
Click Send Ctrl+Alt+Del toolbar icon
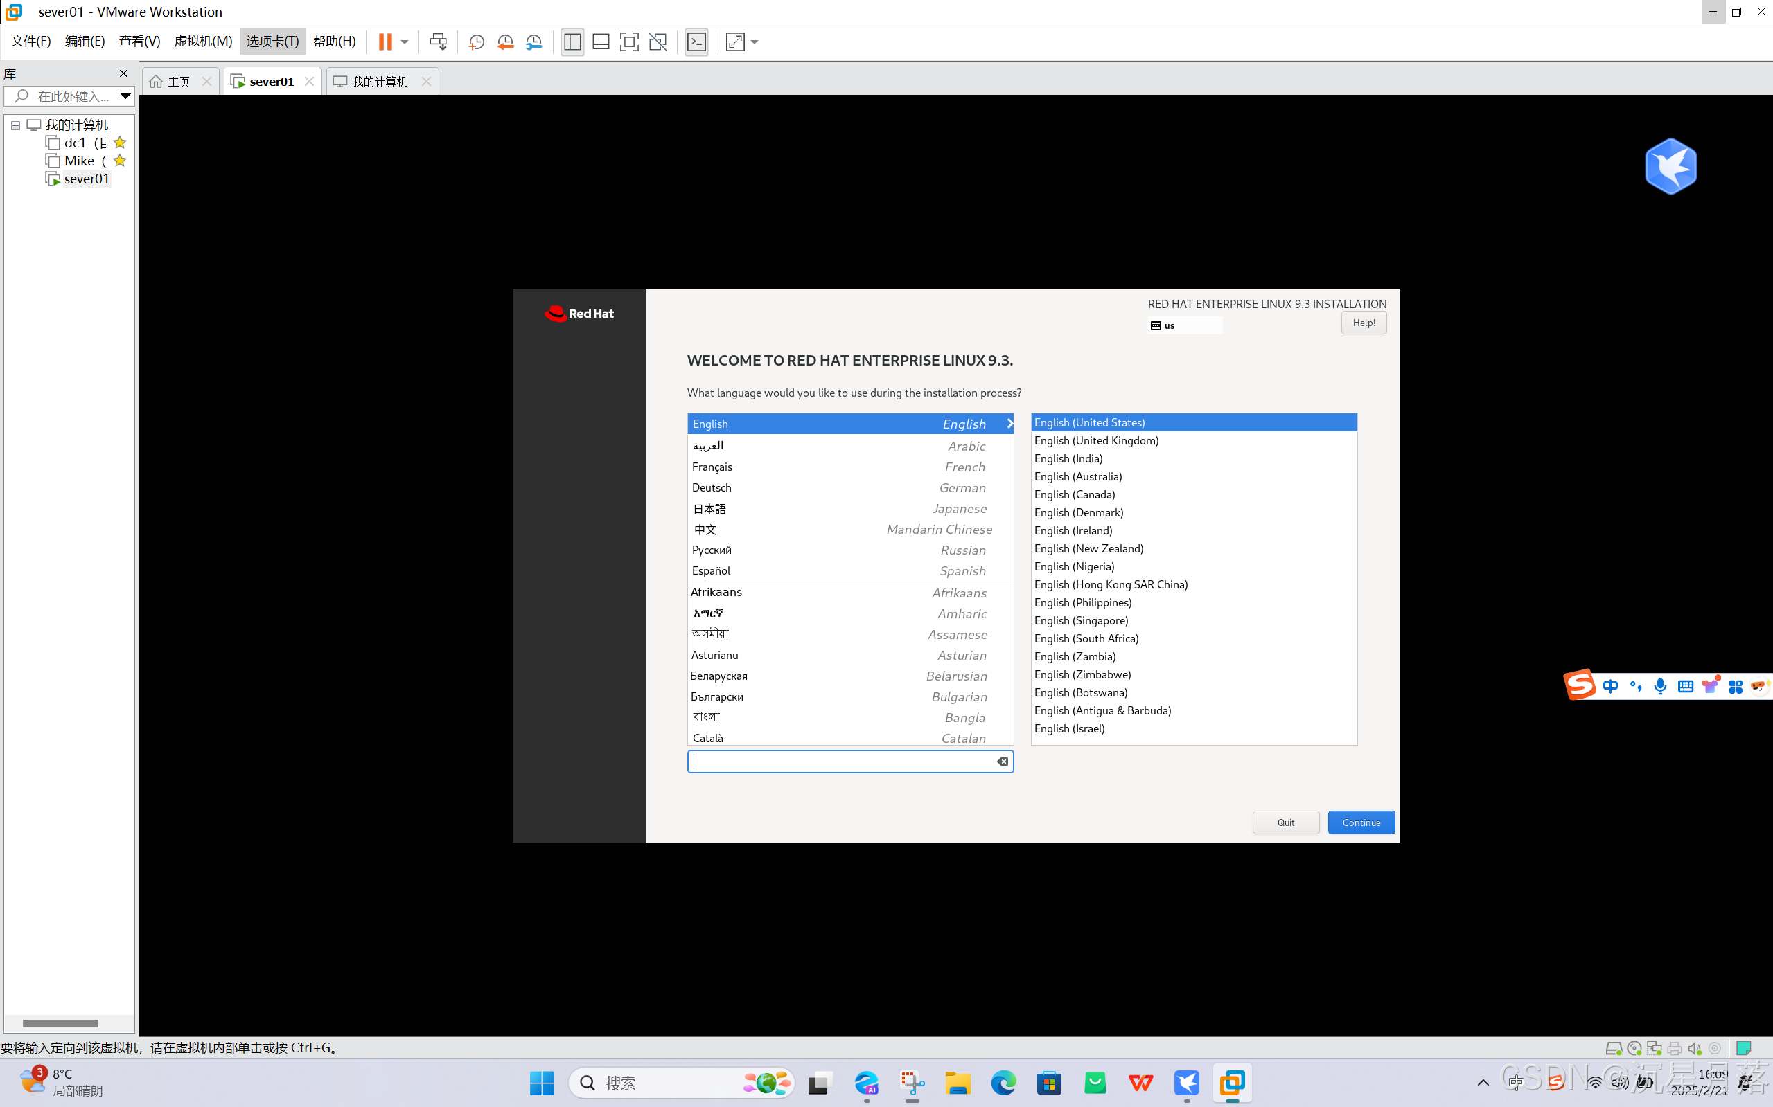[x=438, y=42]
